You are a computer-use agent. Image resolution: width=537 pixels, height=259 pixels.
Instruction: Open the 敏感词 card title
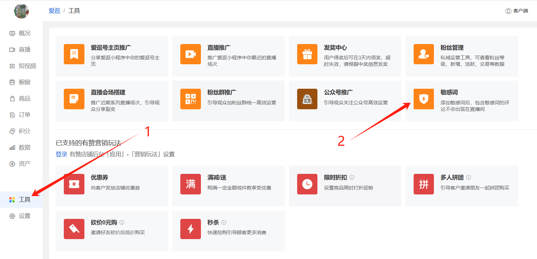click(x=449, y=92)
